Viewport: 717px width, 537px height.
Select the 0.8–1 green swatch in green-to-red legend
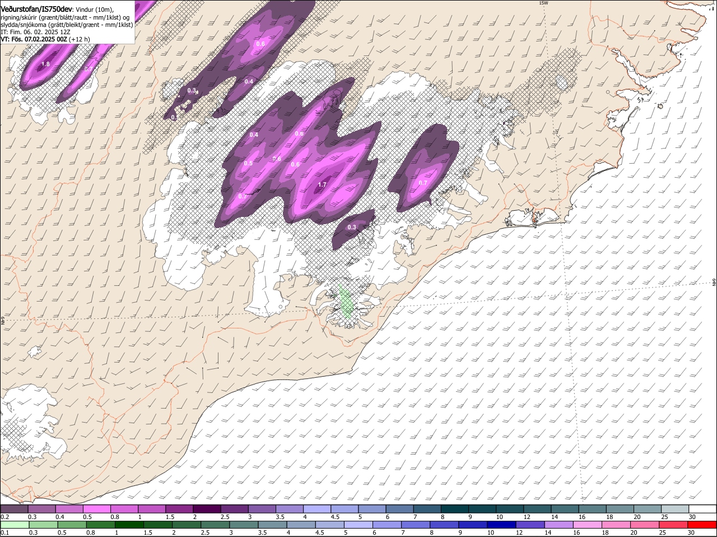coord(101,525)
